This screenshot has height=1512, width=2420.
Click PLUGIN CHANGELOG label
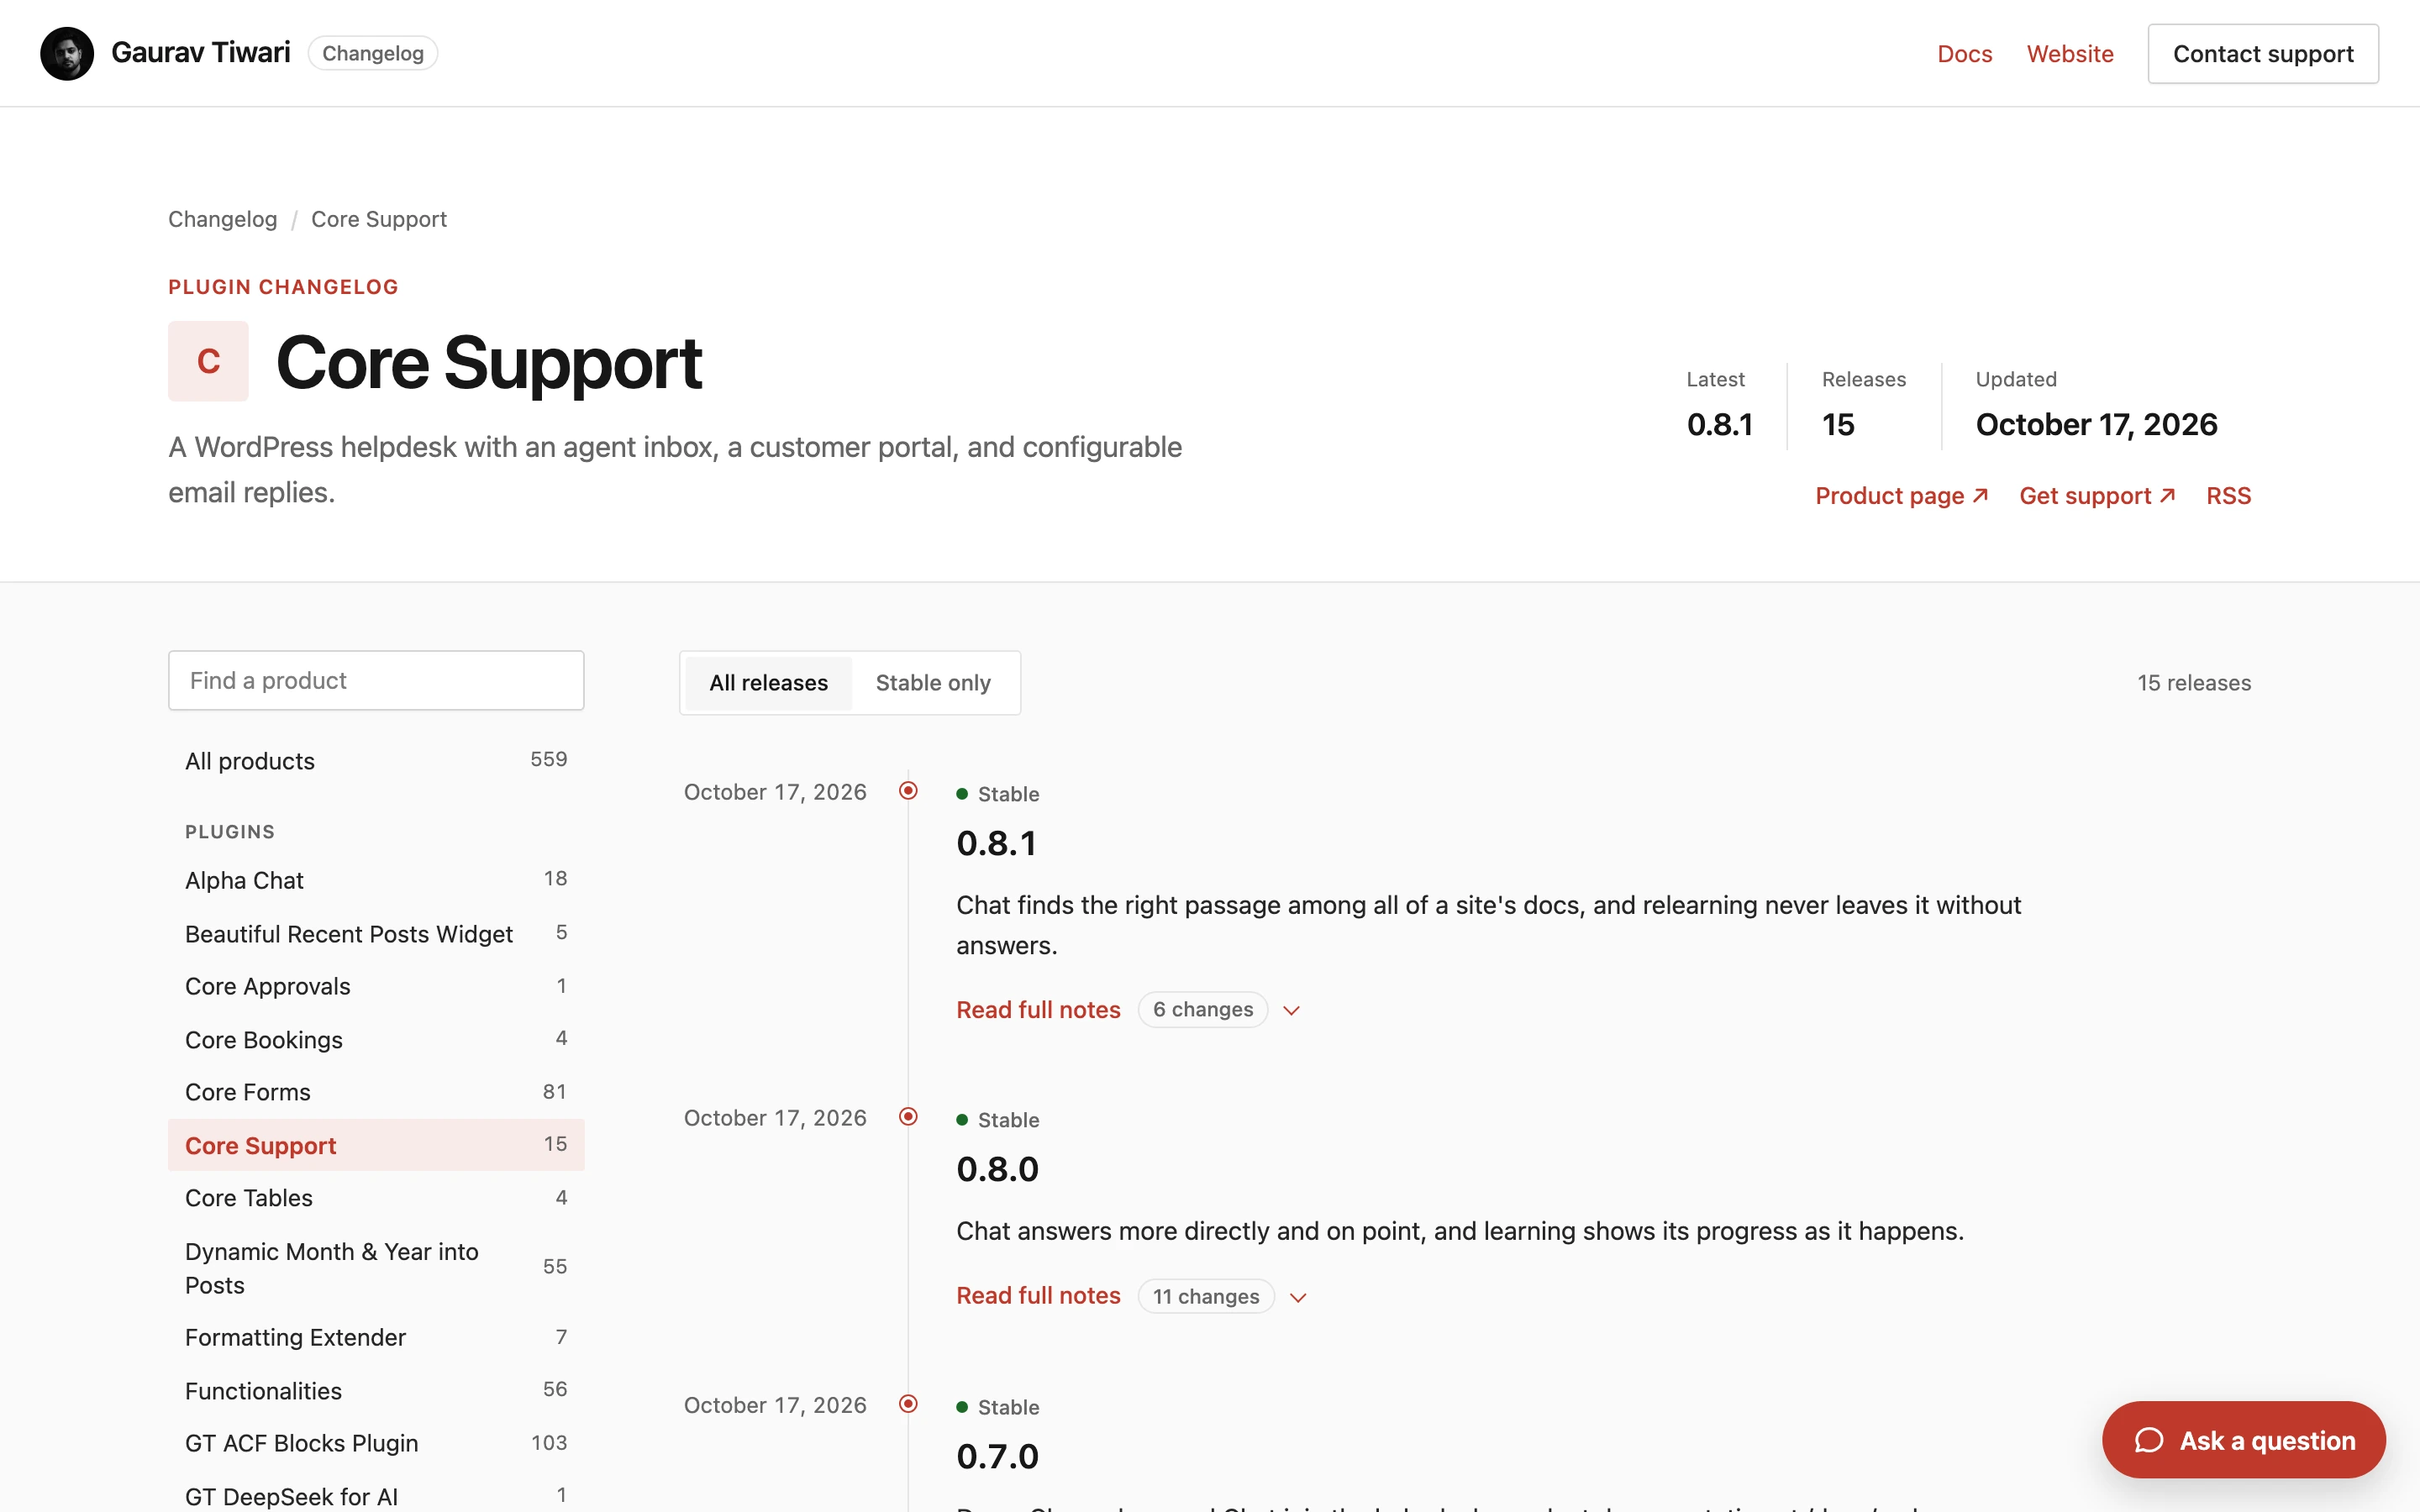tap(283, 287)
